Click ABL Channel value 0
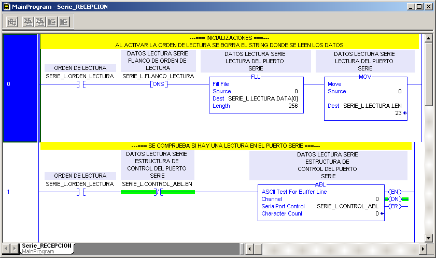The width and height of the screenshot is (436, 258). [377, 199]
